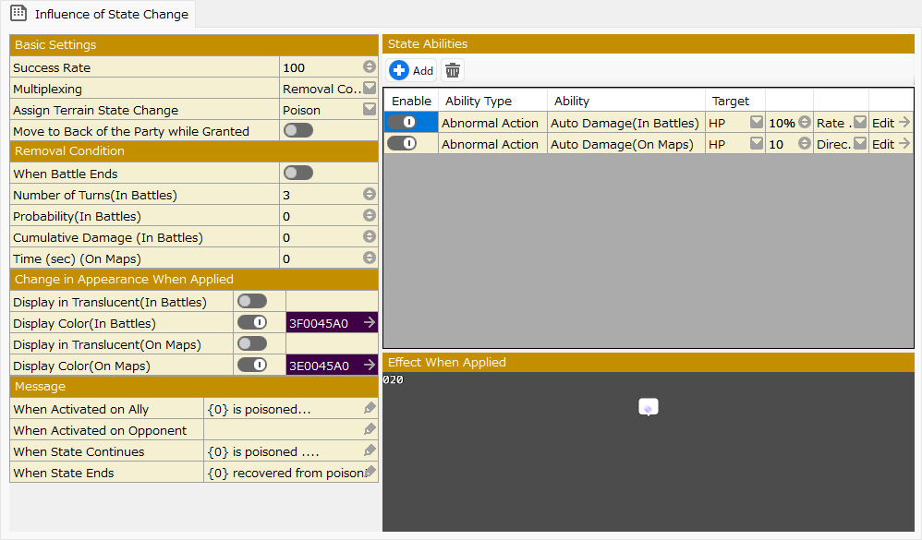Click the Add state ability plus icon
Image resolution: width=922 pixels, height=540 pixels.
[399, 70]
